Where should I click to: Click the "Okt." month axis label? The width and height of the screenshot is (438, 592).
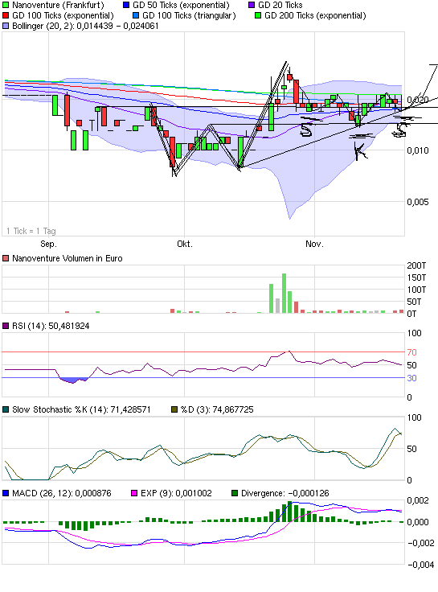pos(185,244)
